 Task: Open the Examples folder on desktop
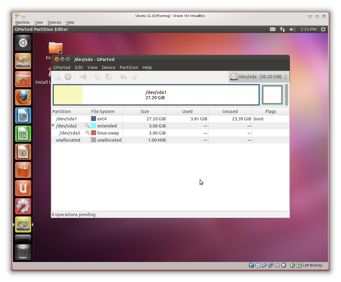(55, 48)
